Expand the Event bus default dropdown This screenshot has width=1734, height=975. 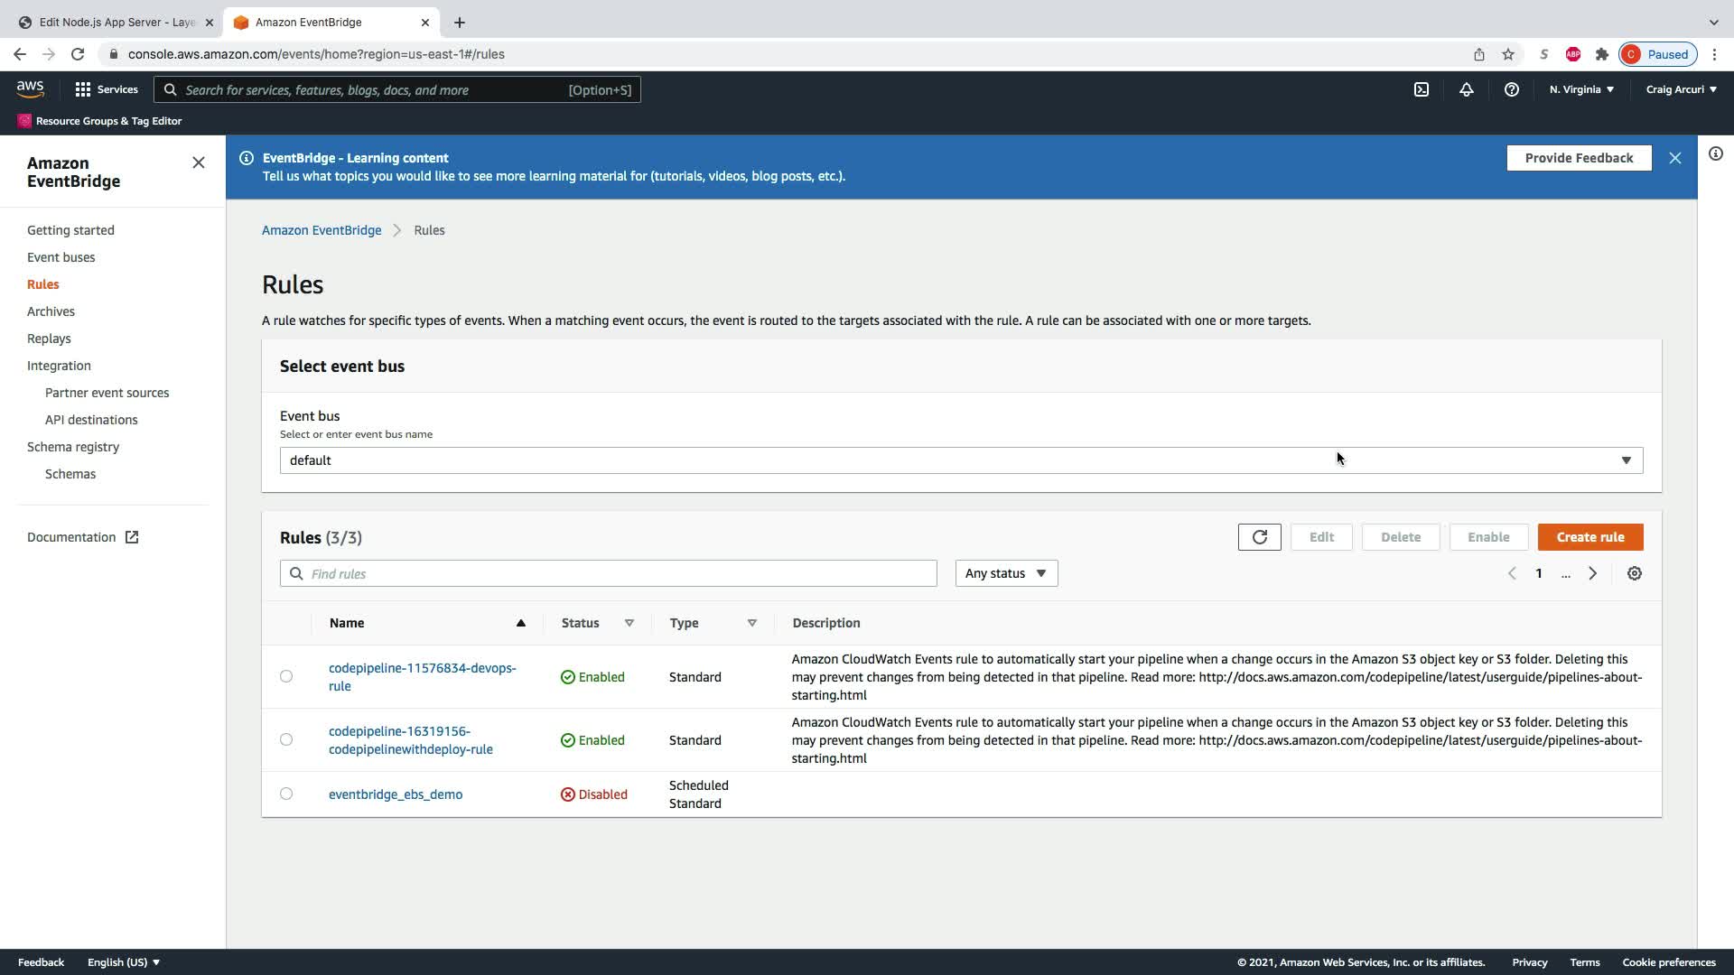(x=960, y=460)
